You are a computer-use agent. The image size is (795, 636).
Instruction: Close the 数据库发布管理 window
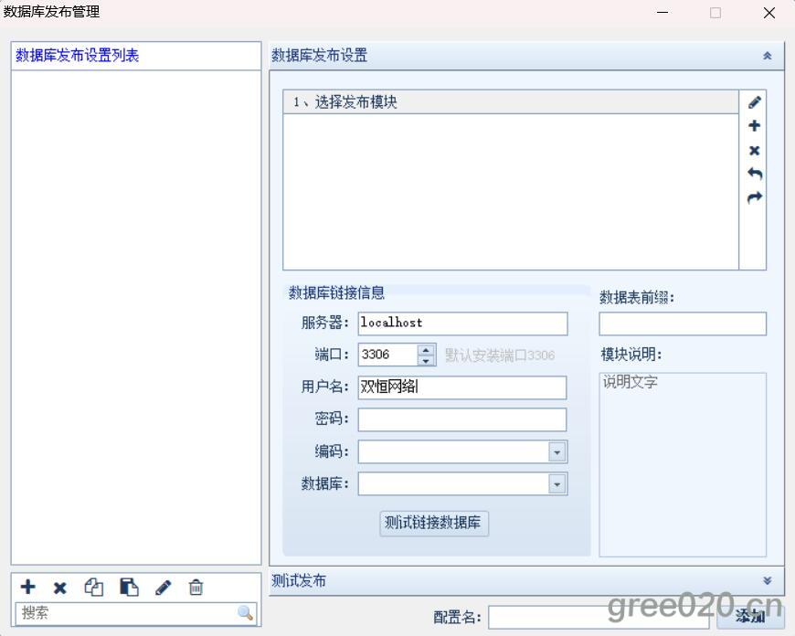(769, 13)
